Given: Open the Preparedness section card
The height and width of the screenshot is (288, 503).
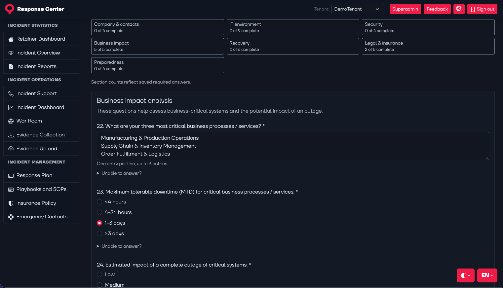Looking at the screenshot, I should point(158,65).
